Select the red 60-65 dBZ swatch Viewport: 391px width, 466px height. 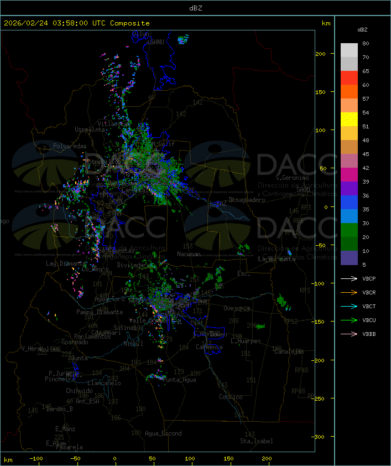[349, 78]
